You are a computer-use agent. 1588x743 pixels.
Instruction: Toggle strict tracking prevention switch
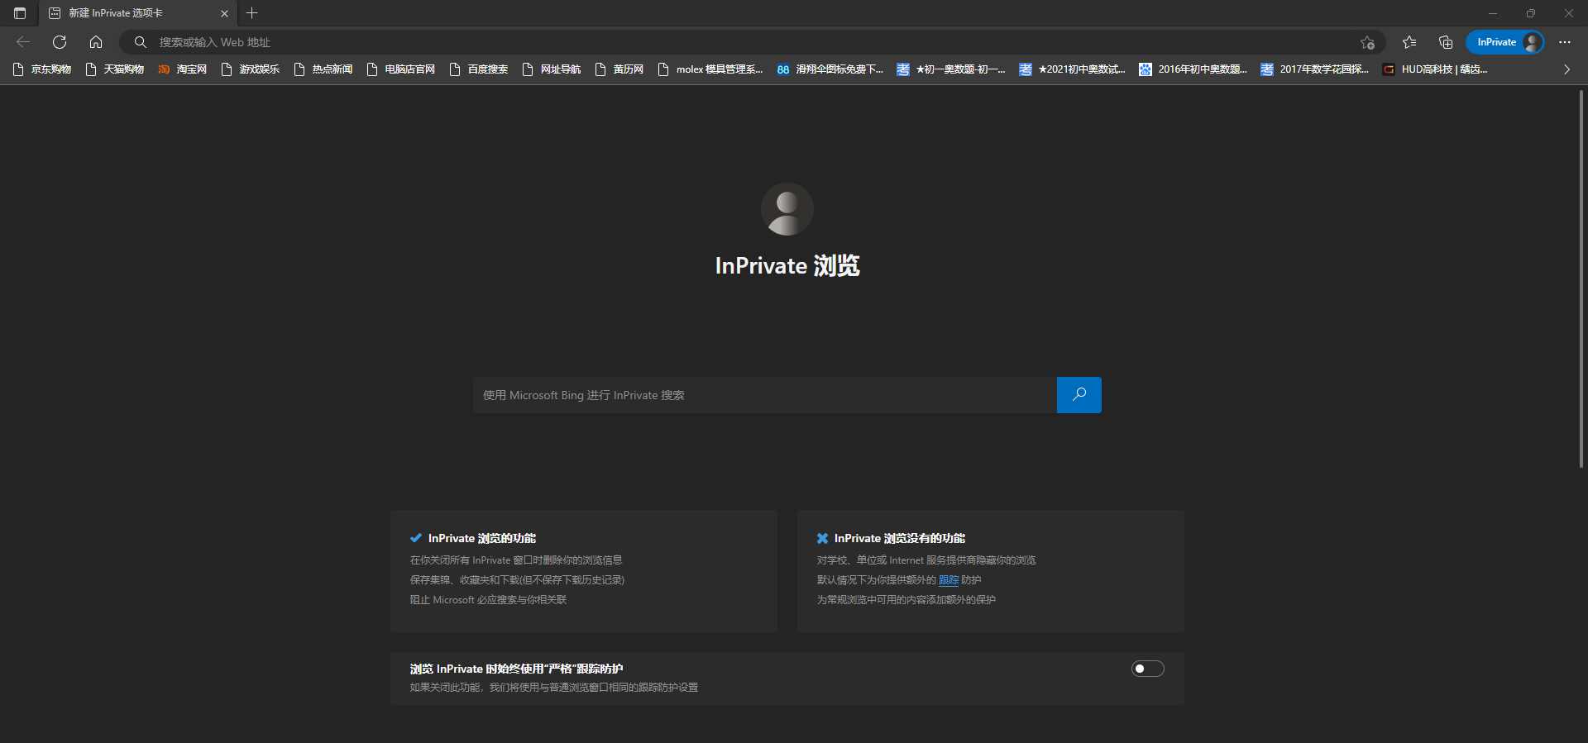[x=1148, y=669]
